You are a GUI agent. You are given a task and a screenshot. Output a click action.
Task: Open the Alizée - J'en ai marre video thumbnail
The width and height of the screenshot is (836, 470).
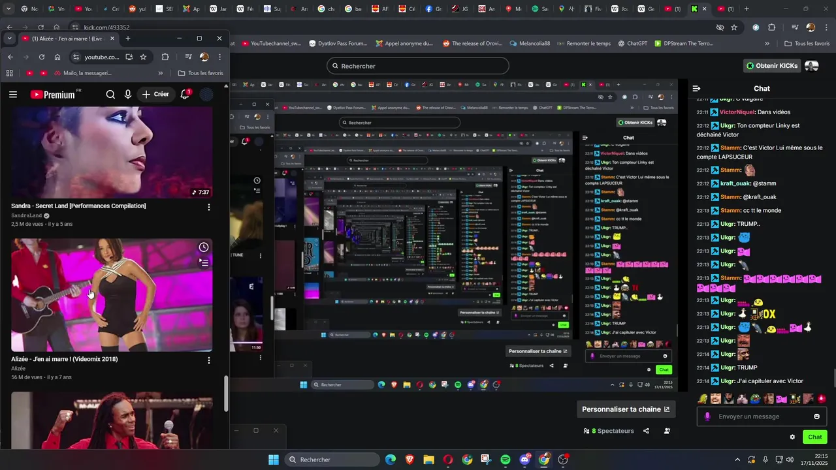tap(112, 295)
